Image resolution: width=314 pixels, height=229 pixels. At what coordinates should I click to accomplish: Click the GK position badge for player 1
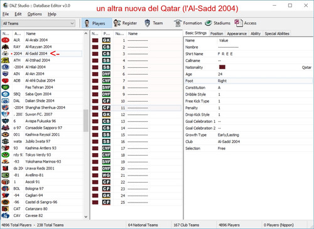(106, 40)
